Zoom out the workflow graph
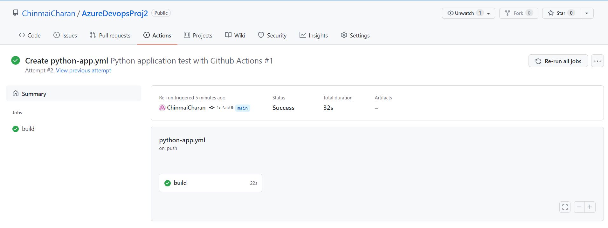The height and width of the screenshot is (228, 608). pos(579,207)
